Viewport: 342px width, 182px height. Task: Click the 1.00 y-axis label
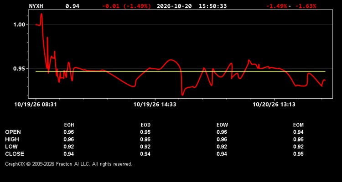tap(19, 25)
